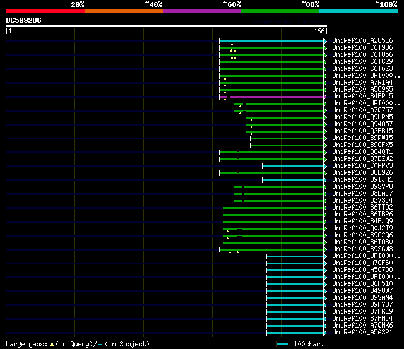404x349 pixels.
Task: Click the 'Large gaps:' legend text
Action: 27,345
